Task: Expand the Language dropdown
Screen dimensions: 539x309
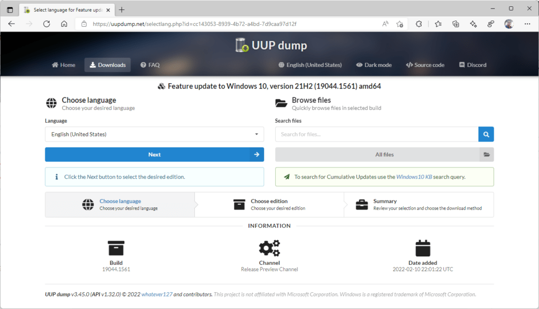Action: (x=154, y=134)
